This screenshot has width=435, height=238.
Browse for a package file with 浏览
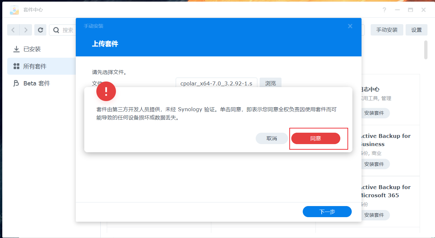pyautogui.click(x=270, y=83)
